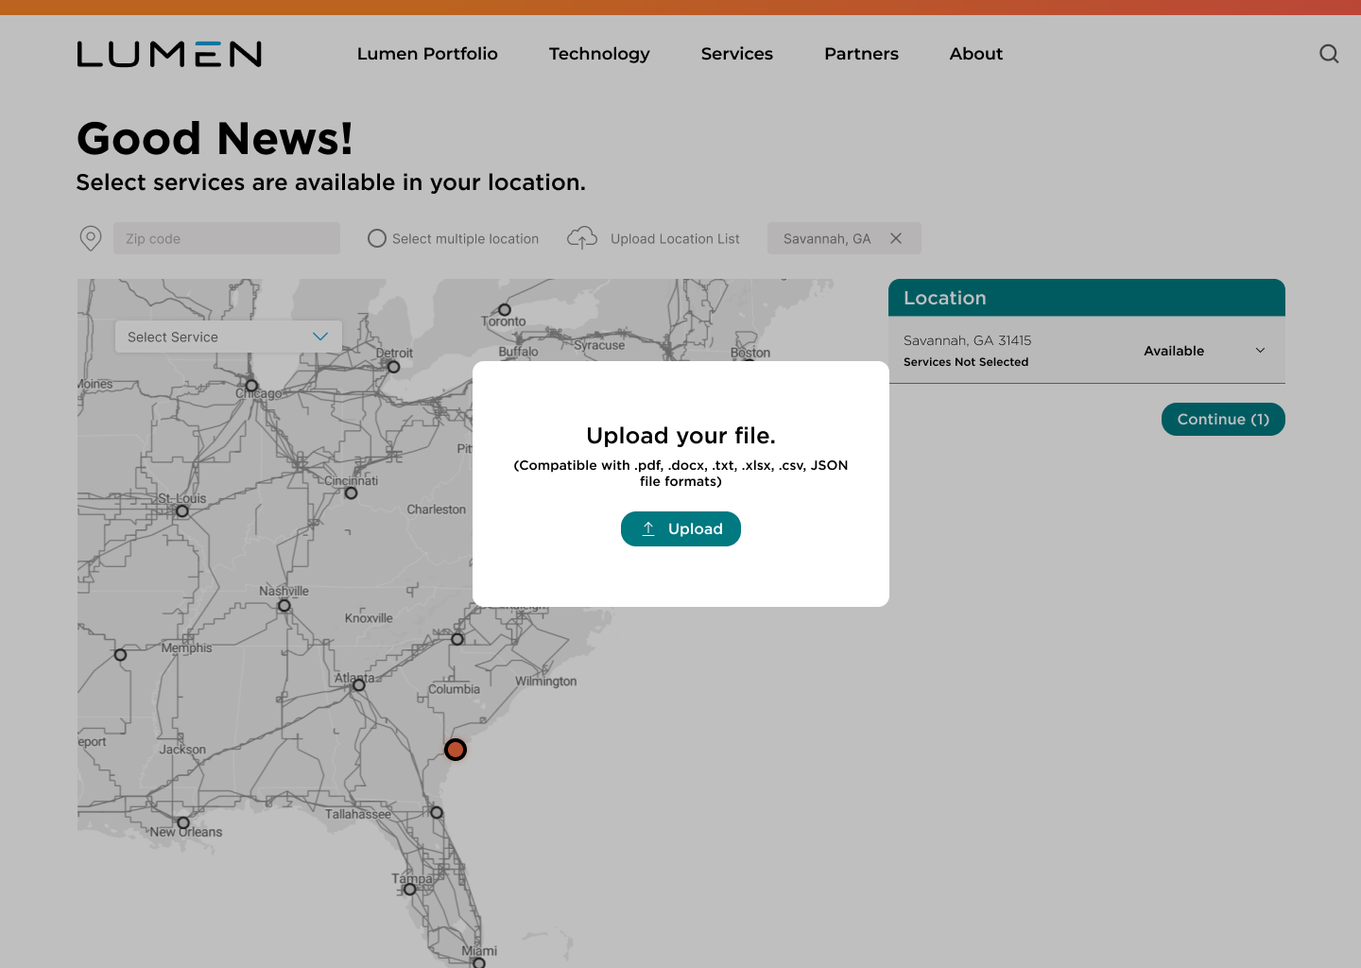Click the LUMEN logo

pos(169,54)
